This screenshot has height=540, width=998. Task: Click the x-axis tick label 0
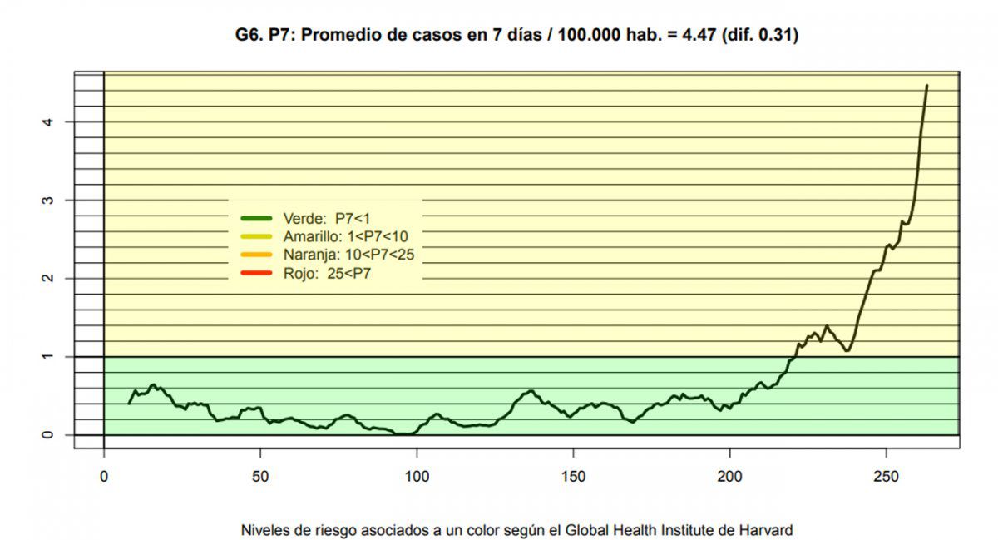coord(104,477)
